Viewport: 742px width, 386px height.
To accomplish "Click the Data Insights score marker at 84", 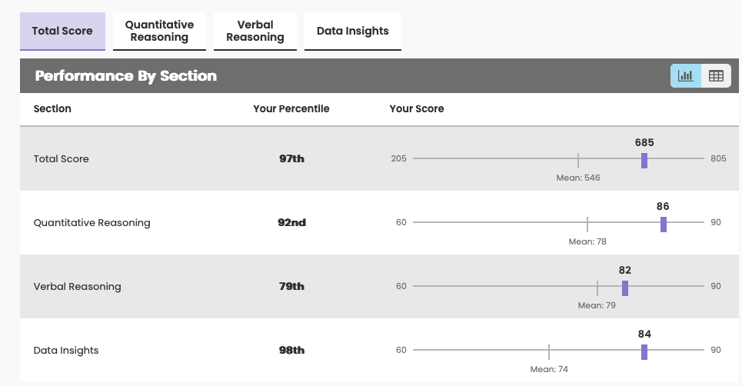I will click(644, 351).
